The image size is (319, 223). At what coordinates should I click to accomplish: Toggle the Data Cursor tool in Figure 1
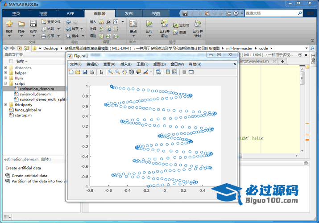point(138,72)
